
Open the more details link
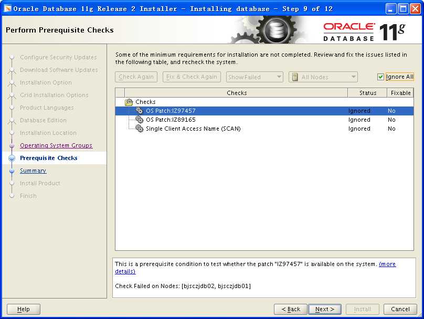point(387,264)
